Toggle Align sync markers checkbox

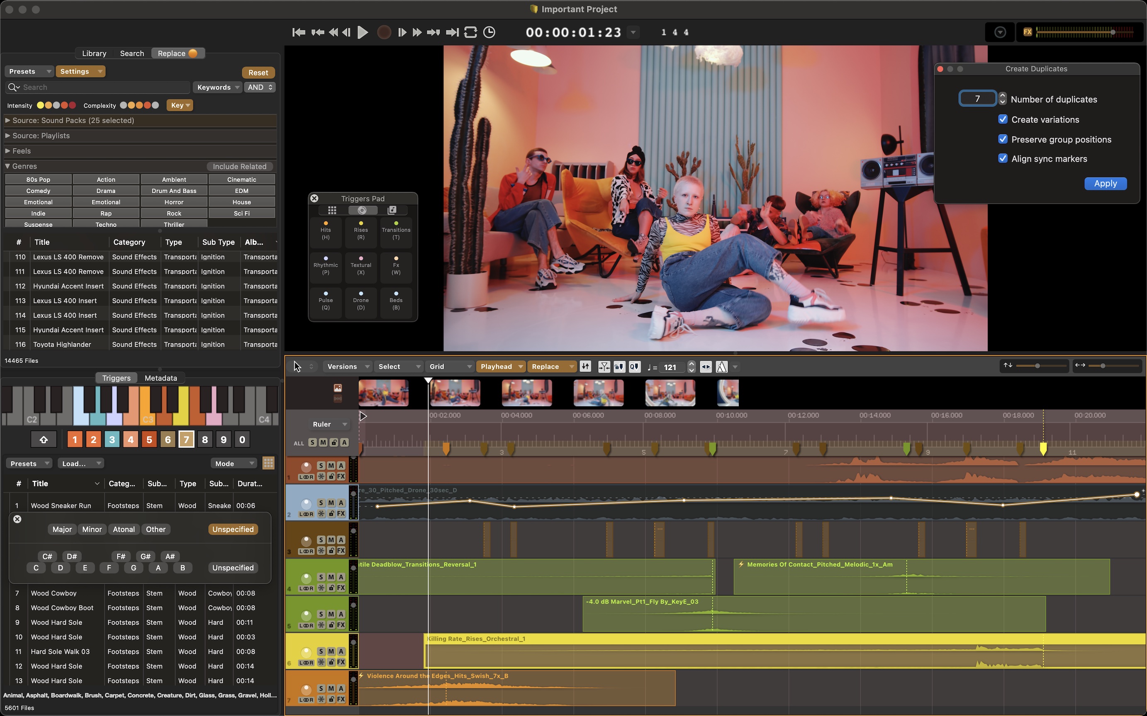[x=1003, y=159]
